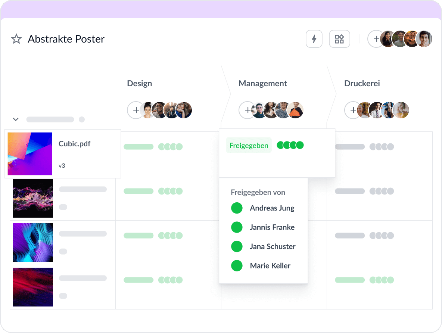Screen dimensions: 442x333
Task: Open the grid view layout icon
Action: coord(339,39)
